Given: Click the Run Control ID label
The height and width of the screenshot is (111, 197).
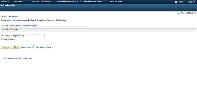Looking at the screenshot, I should click(7, 36).
